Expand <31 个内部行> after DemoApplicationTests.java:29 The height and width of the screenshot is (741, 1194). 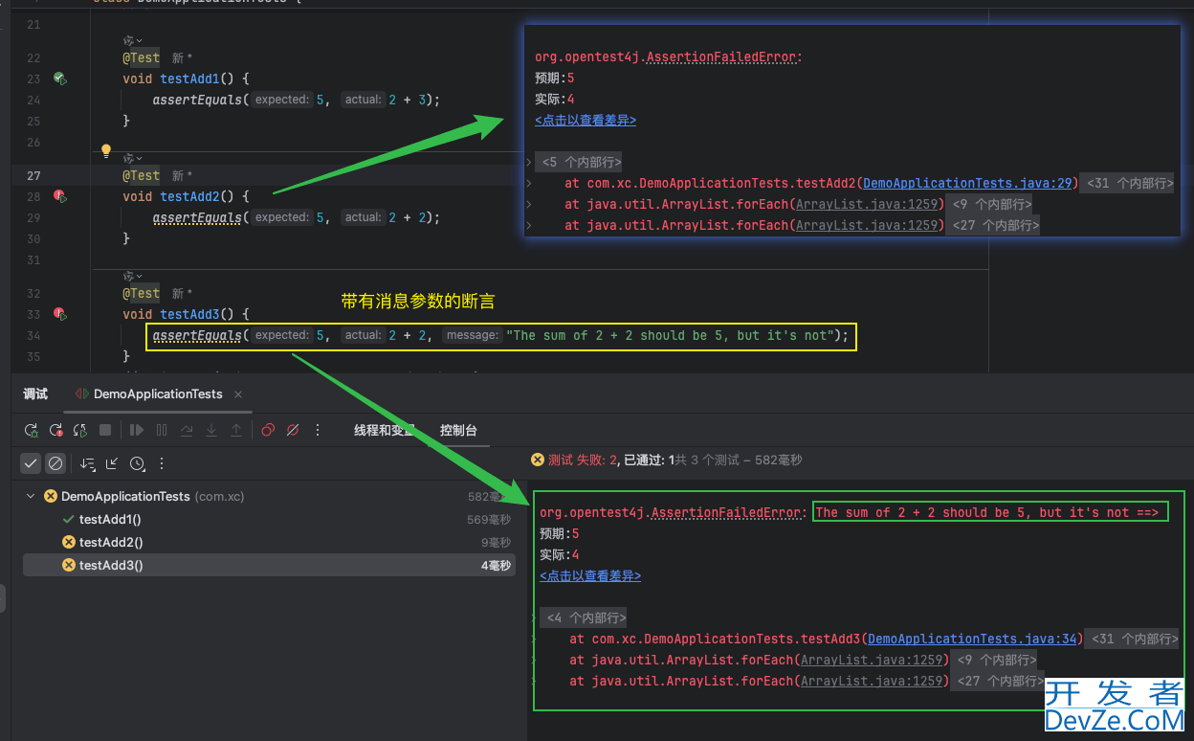[x=1128, y=183]
